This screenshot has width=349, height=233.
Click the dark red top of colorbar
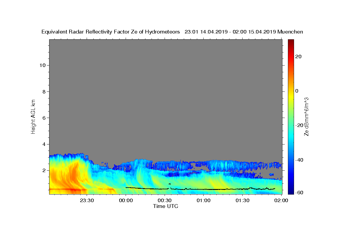tap(291, 42)
